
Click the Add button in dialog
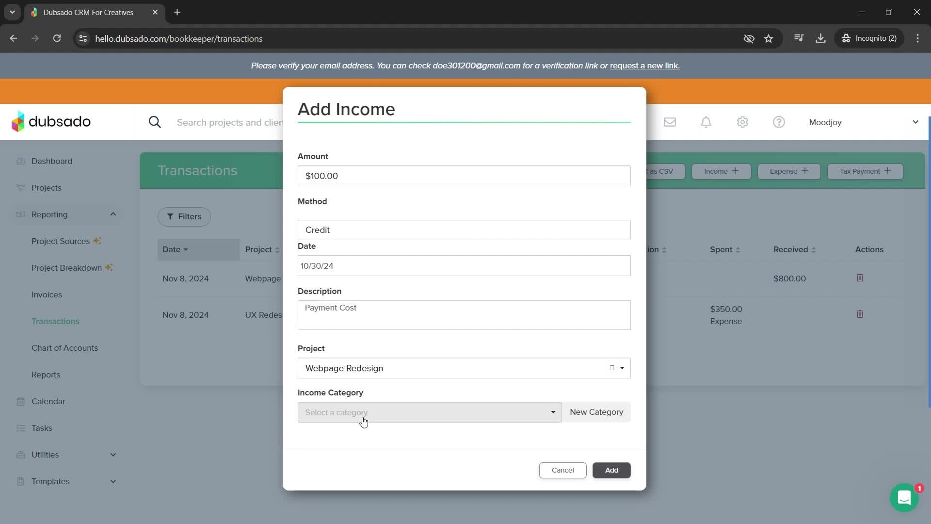(611, 470)
